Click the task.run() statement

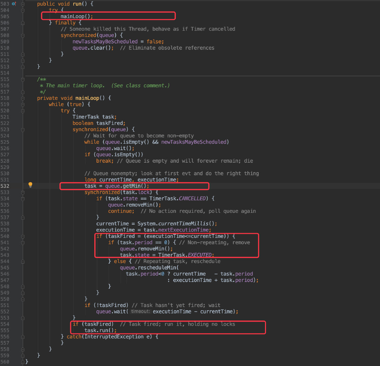point(100,330)
